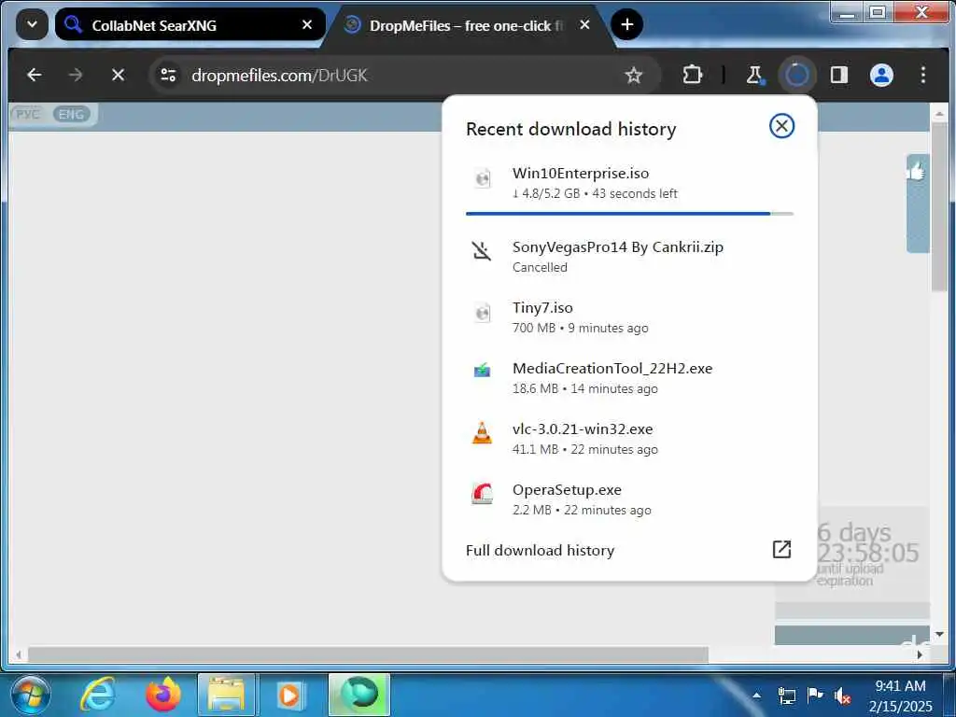The width and height of the screenshot is (956, 717).
Task: Bookmark this page with the star icon
Action: coord(634,75)
